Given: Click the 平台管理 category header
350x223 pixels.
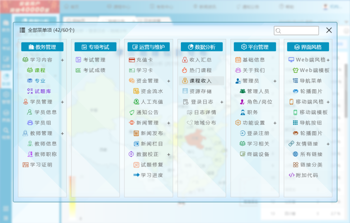Looking at the screenshot, I should [x=255, y=47].
